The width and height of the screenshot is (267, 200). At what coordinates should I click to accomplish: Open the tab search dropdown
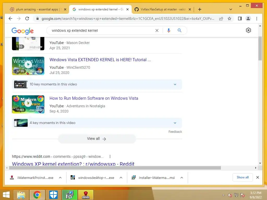[x=230, y=9]
